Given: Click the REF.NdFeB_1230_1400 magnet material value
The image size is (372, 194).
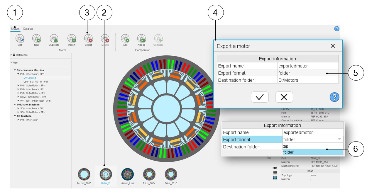Looking at the screenshot, I should click(324, 166).
